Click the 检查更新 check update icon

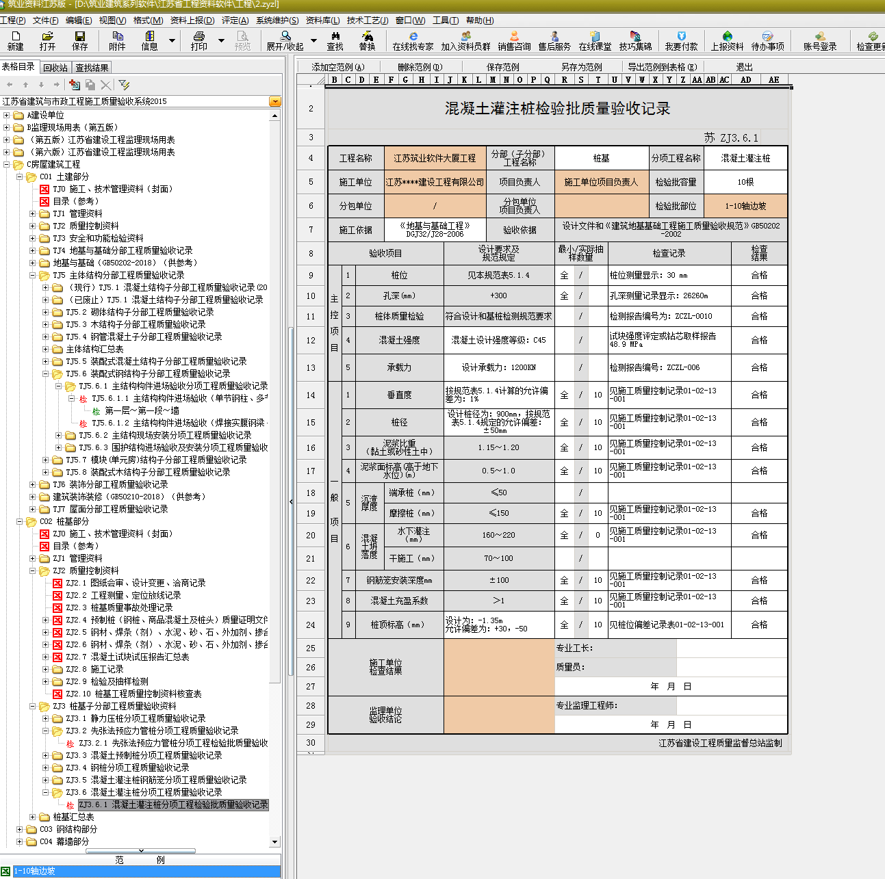871,40
